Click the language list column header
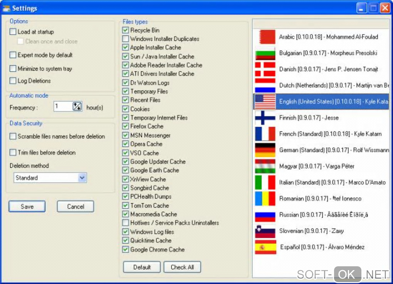 (321, 24)
